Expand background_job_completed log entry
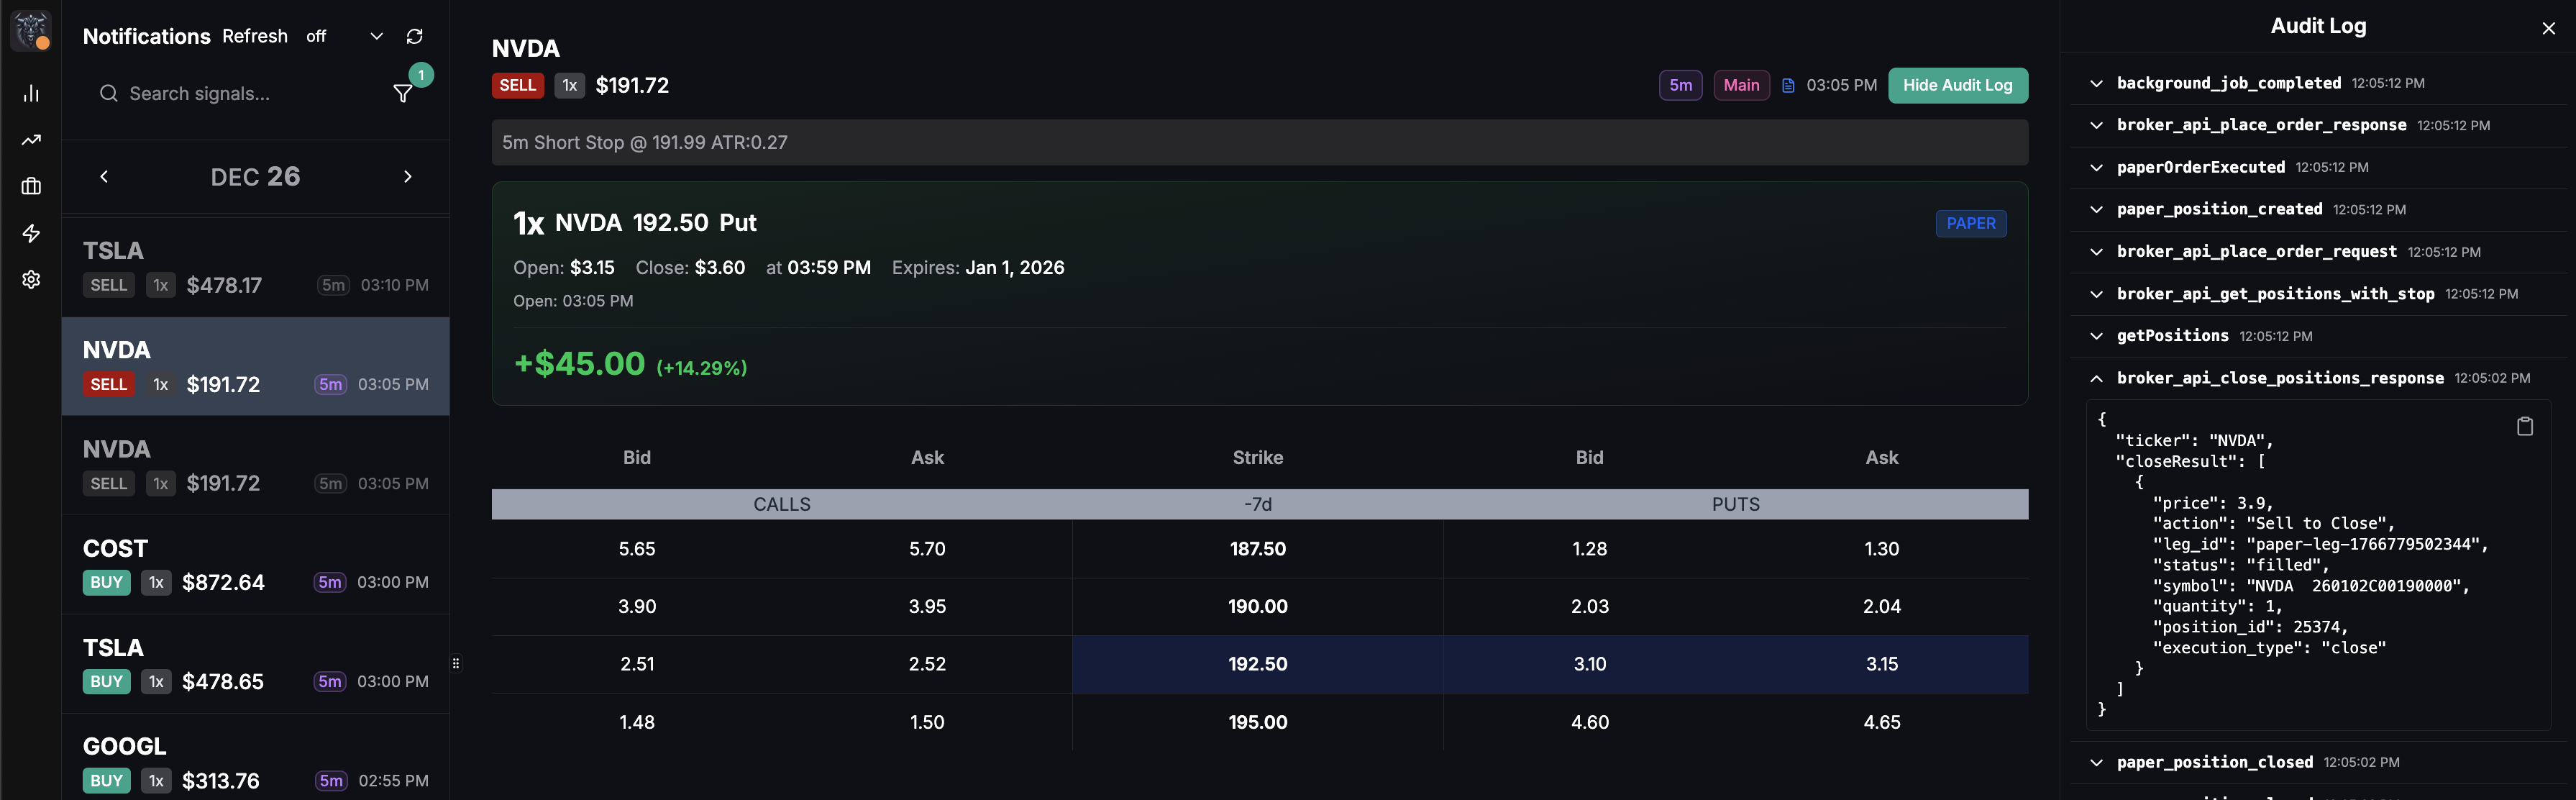The image size is (2576, 800). [2318, 83]
